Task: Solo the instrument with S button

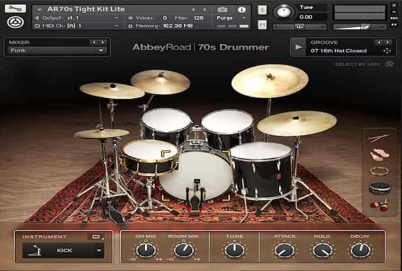Action: (x=262, y=10)
